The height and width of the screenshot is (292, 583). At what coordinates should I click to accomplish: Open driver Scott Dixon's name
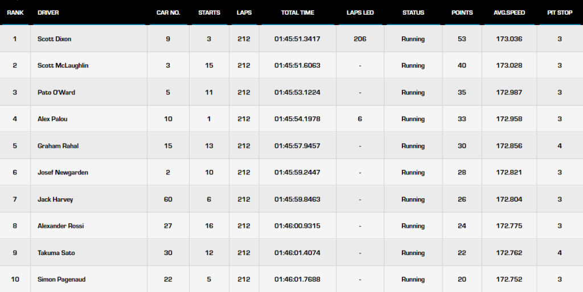(x=54, y=39)
